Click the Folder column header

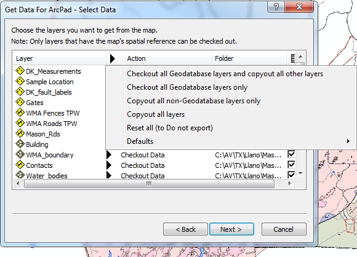click(249, 58)
